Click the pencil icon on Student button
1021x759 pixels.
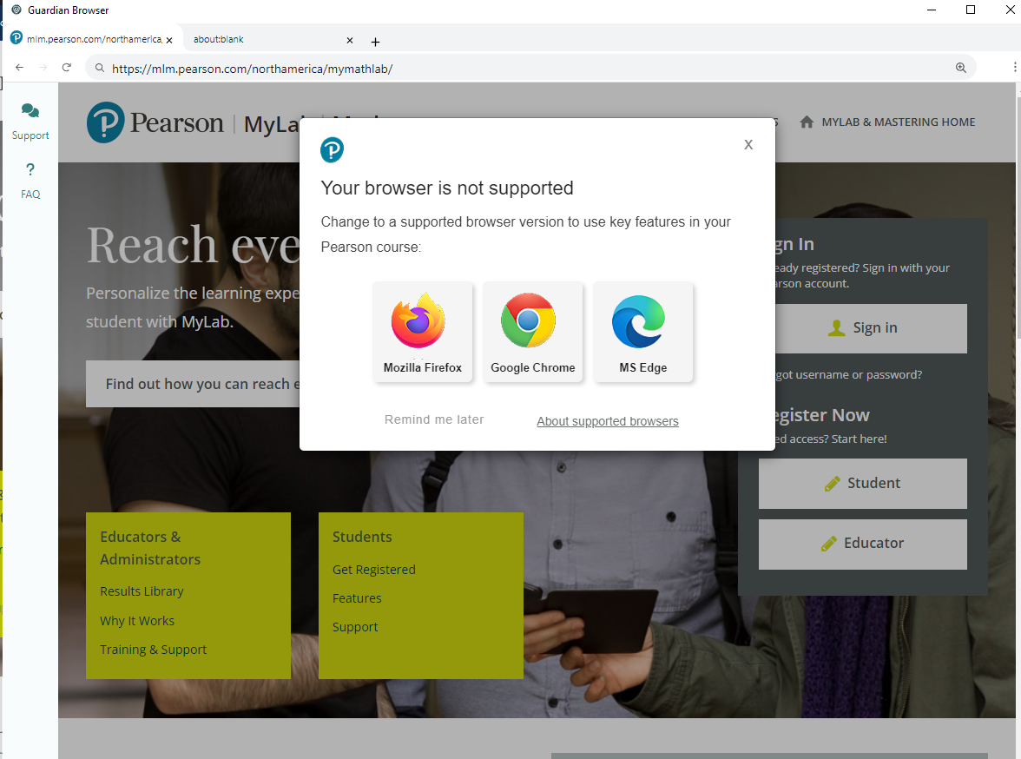coord(832,484)
